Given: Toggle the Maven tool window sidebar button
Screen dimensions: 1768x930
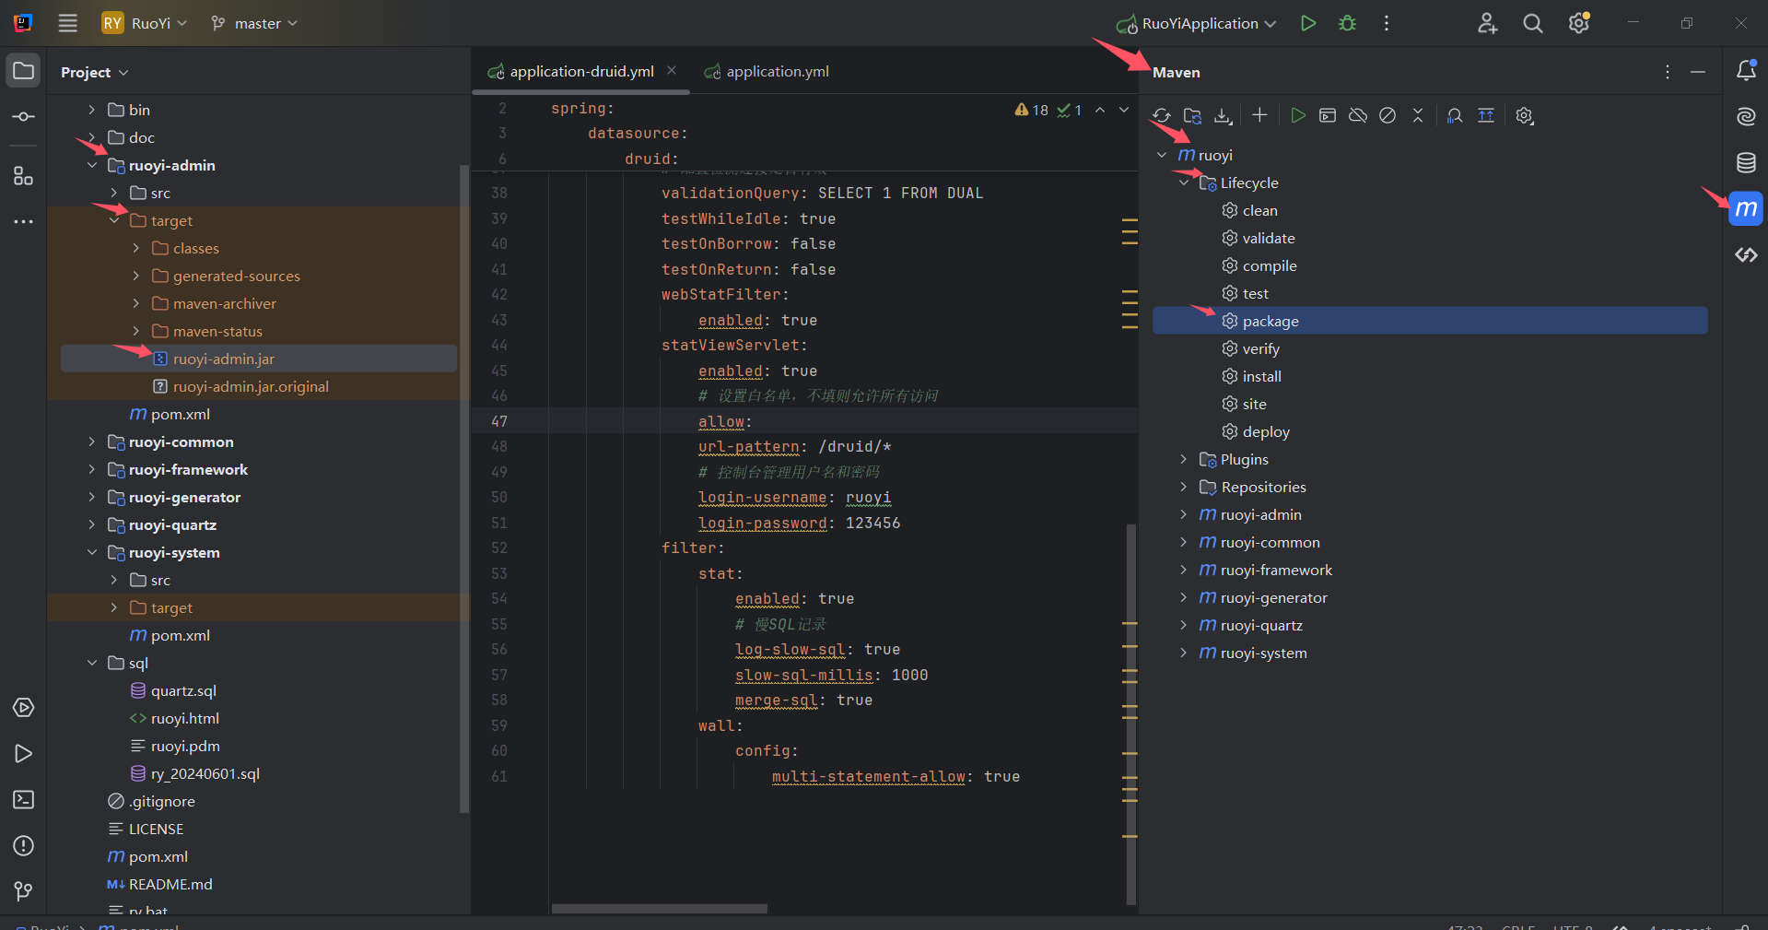Looking at the screenshot, I should (x=1746, y=209).
